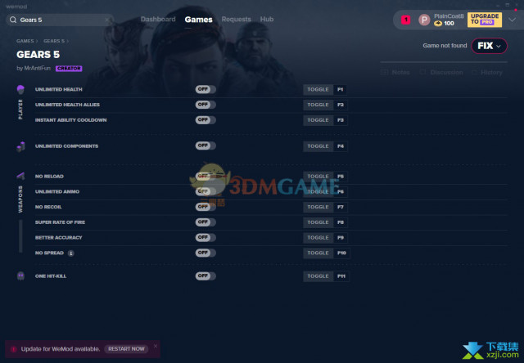Image resolution: width=524 pixels, height=363 pixels.
Task: Click Upgrade to Pro button
Action: coord(485,20)
